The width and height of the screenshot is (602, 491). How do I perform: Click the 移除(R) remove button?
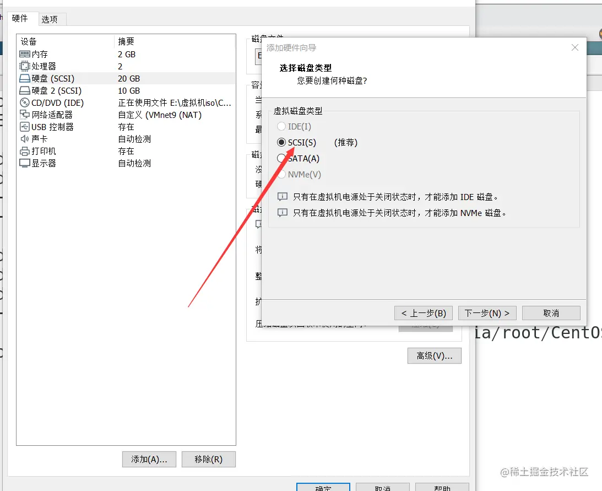coord(209,459)
